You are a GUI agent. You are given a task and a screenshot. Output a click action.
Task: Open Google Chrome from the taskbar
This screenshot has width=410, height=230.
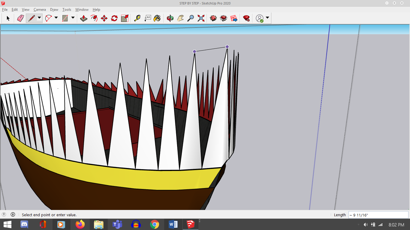tap(155, 224)
